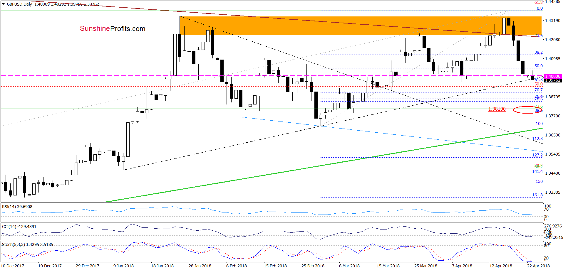563x270 pixels.
Task: Click the 19 Dec 2017 date label
Action: [x=50, y=266]
